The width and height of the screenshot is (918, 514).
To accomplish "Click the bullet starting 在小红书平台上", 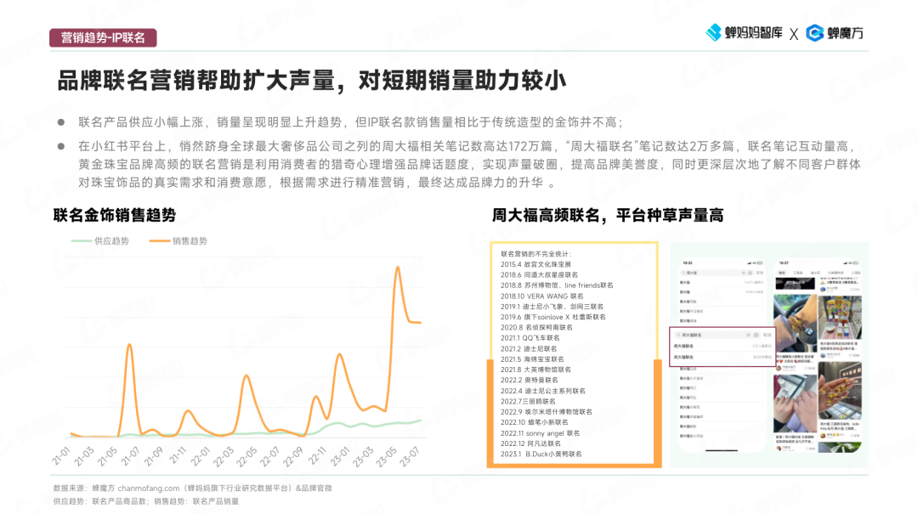I will [x=469, y=165].
